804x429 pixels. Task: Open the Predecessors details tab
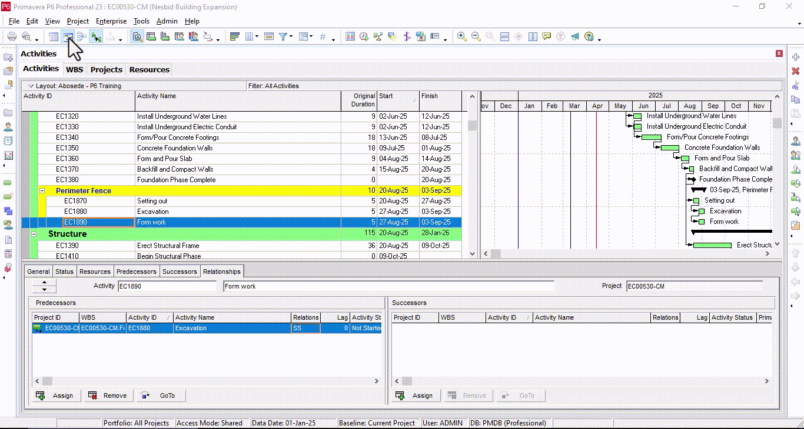137,272
